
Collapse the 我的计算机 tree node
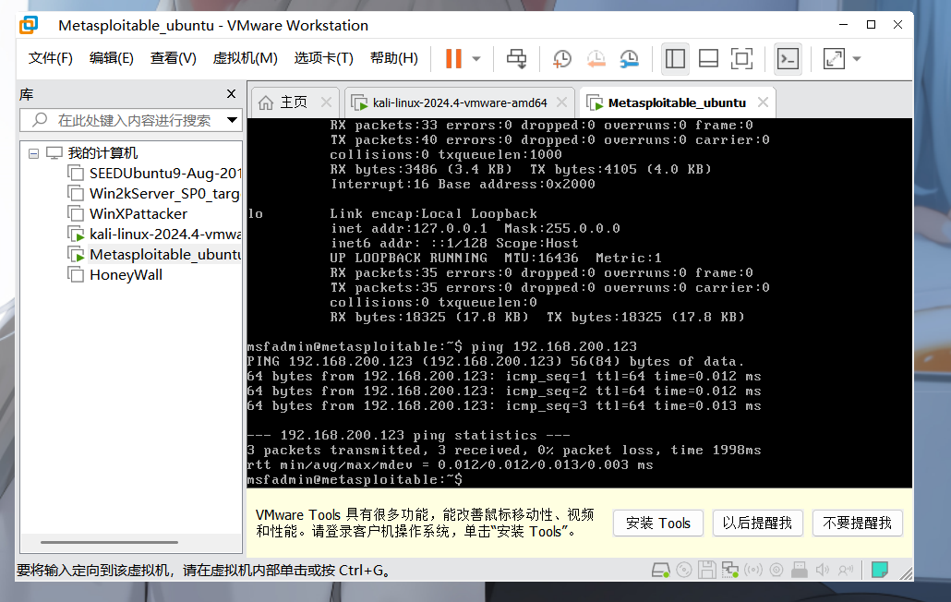[x=34, y=153]
